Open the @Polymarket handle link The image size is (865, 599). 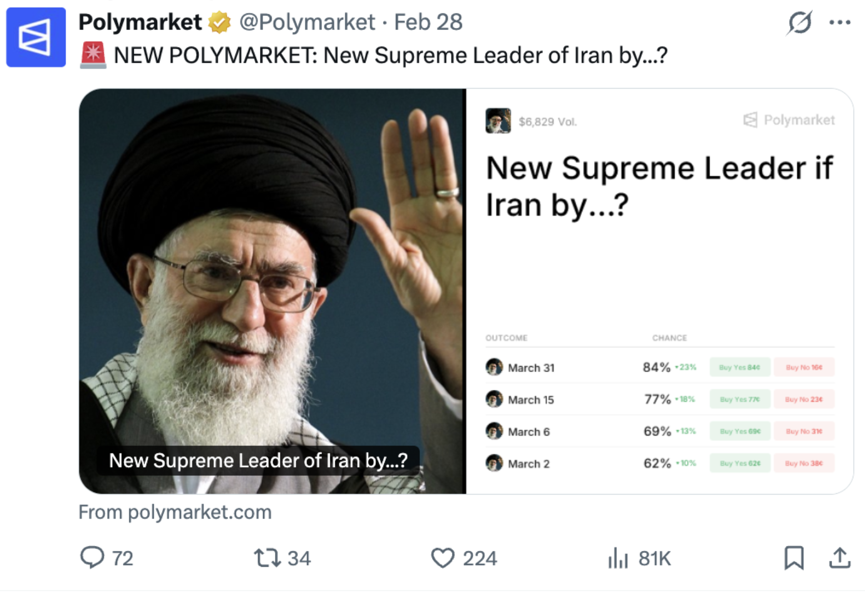(x=307, y=22)
